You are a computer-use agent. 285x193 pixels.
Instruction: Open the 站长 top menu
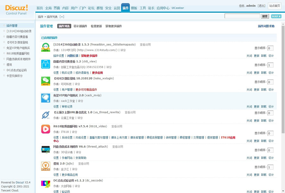point(151,8)
